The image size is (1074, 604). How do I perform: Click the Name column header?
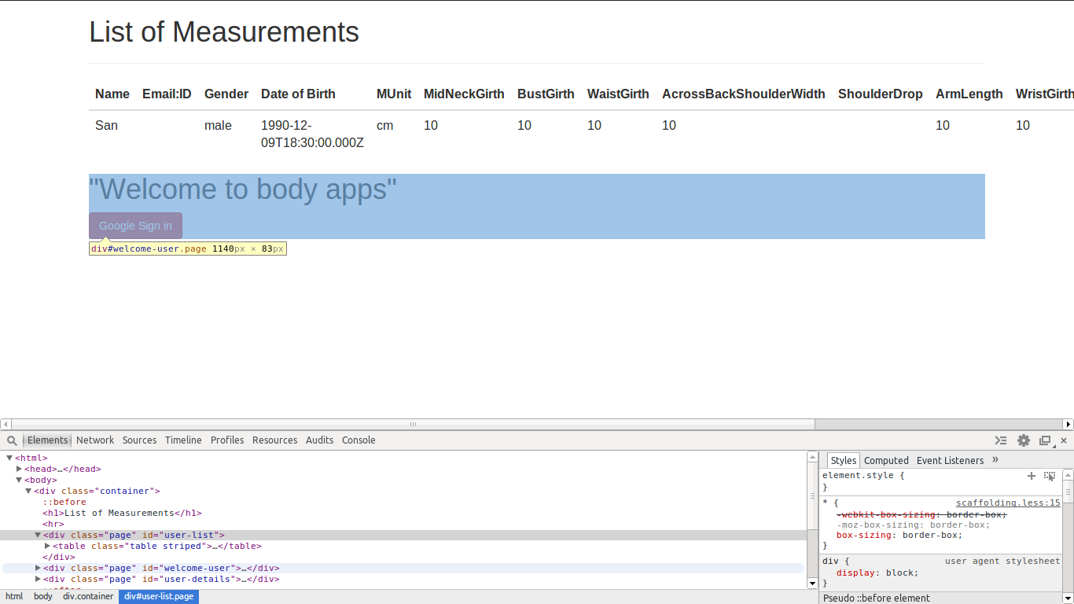click(112, 94)
